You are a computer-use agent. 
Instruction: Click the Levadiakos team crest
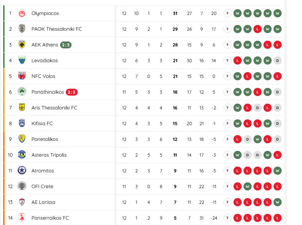22,61
